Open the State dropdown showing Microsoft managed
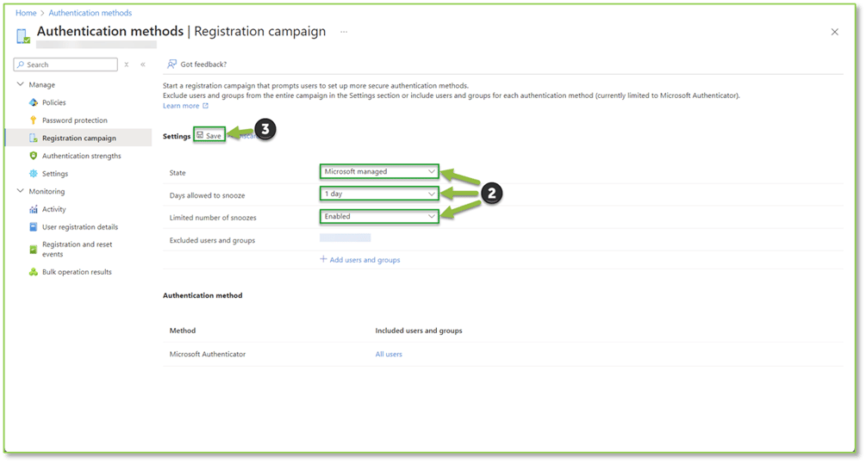866x463 pixels. pyautogui.click(x=379, y=171)
